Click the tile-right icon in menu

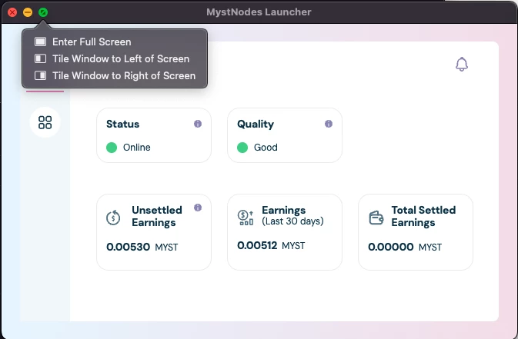pyautogui.click(x=40, y=75)
